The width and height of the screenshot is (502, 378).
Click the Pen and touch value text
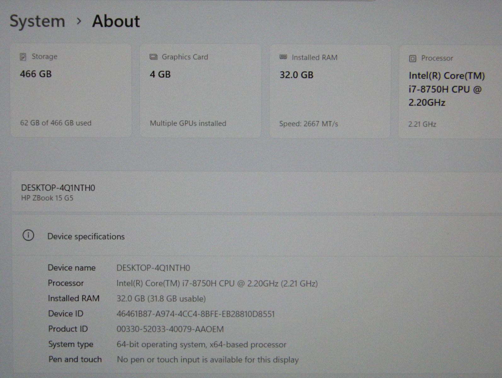click(x=208, y=360)
